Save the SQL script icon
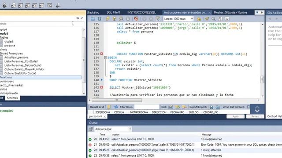Screen dimensions: 282x158 pyautogui.click(x=100, y=19)
